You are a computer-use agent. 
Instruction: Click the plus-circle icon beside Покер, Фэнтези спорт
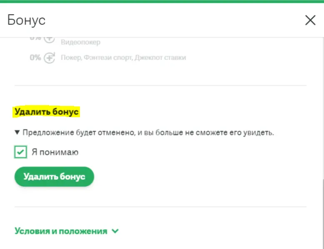50,58
